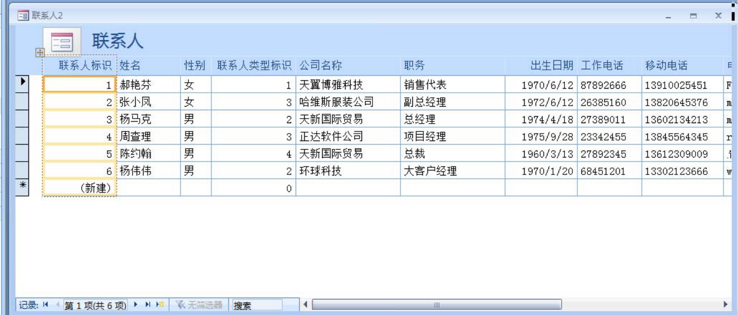Click into the 搜索 search box
The height and width of the screenshot is (315, 738).
point(257,305)
